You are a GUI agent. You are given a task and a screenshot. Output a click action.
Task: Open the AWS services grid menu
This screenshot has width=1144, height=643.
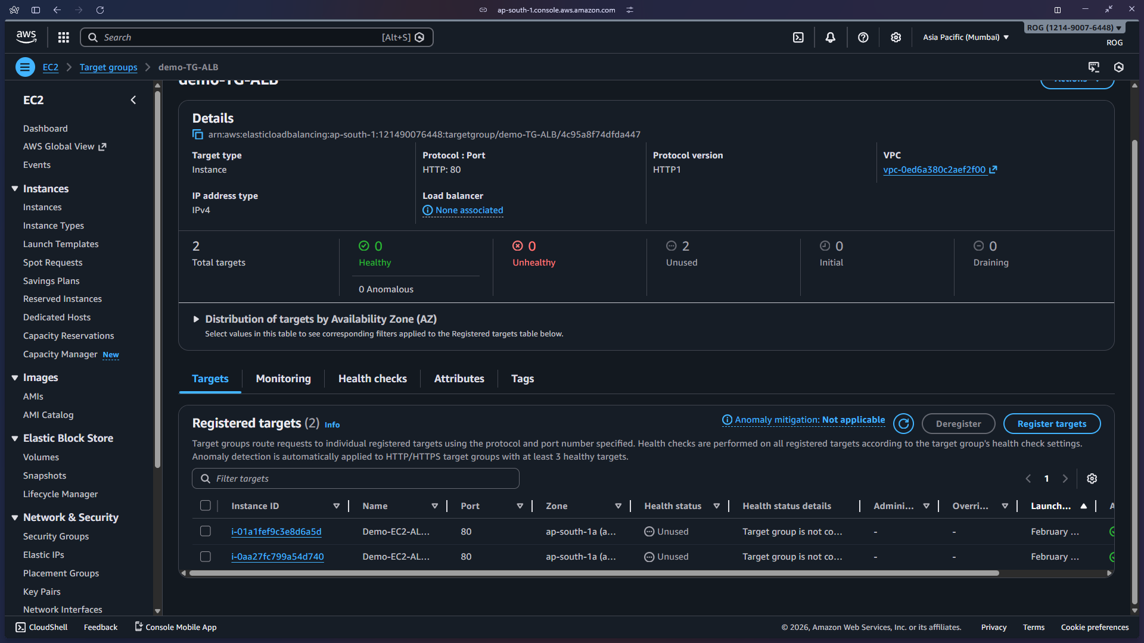click(64, 38)
